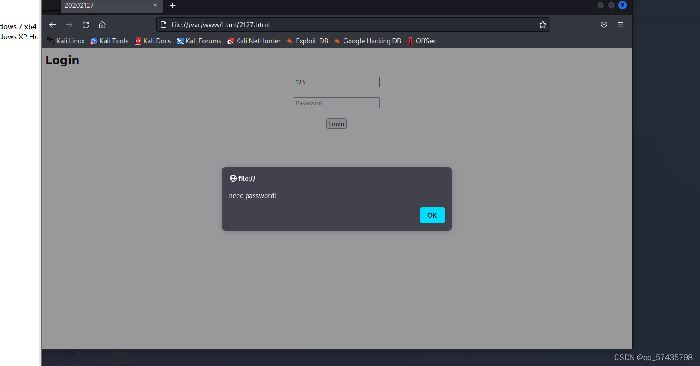Click the Login page heading
700x366 pixels.
click(62, 60)
